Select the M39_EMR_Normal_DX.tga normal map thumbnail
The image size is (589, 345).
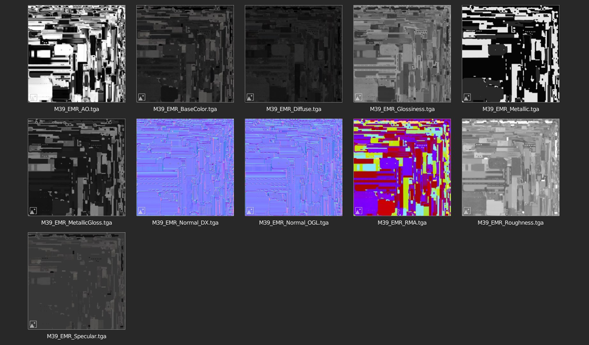click(185, 167)
